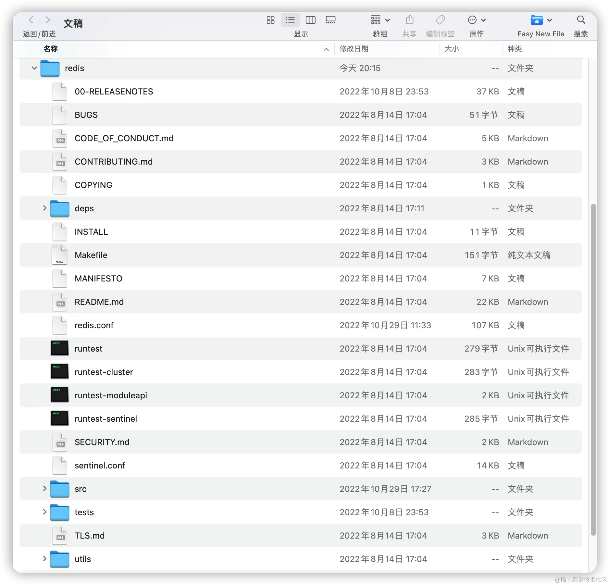Click the 搜索 magnifier icon
This screenshot has height=585, width=609.
[x=581, y=20]
